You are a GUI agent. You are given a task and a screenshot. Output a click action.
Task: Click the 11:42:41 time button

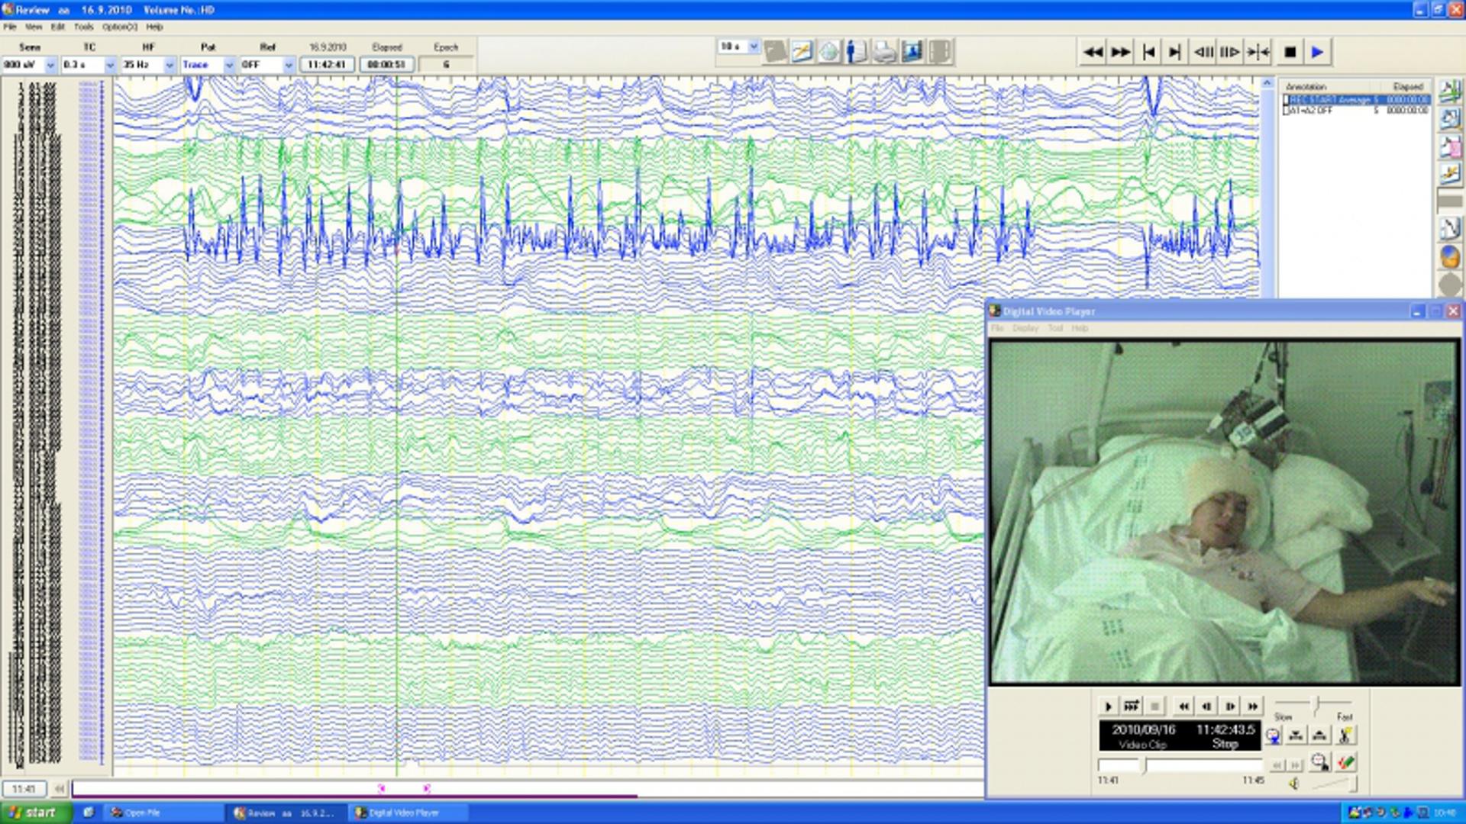[x=327, y=65]
